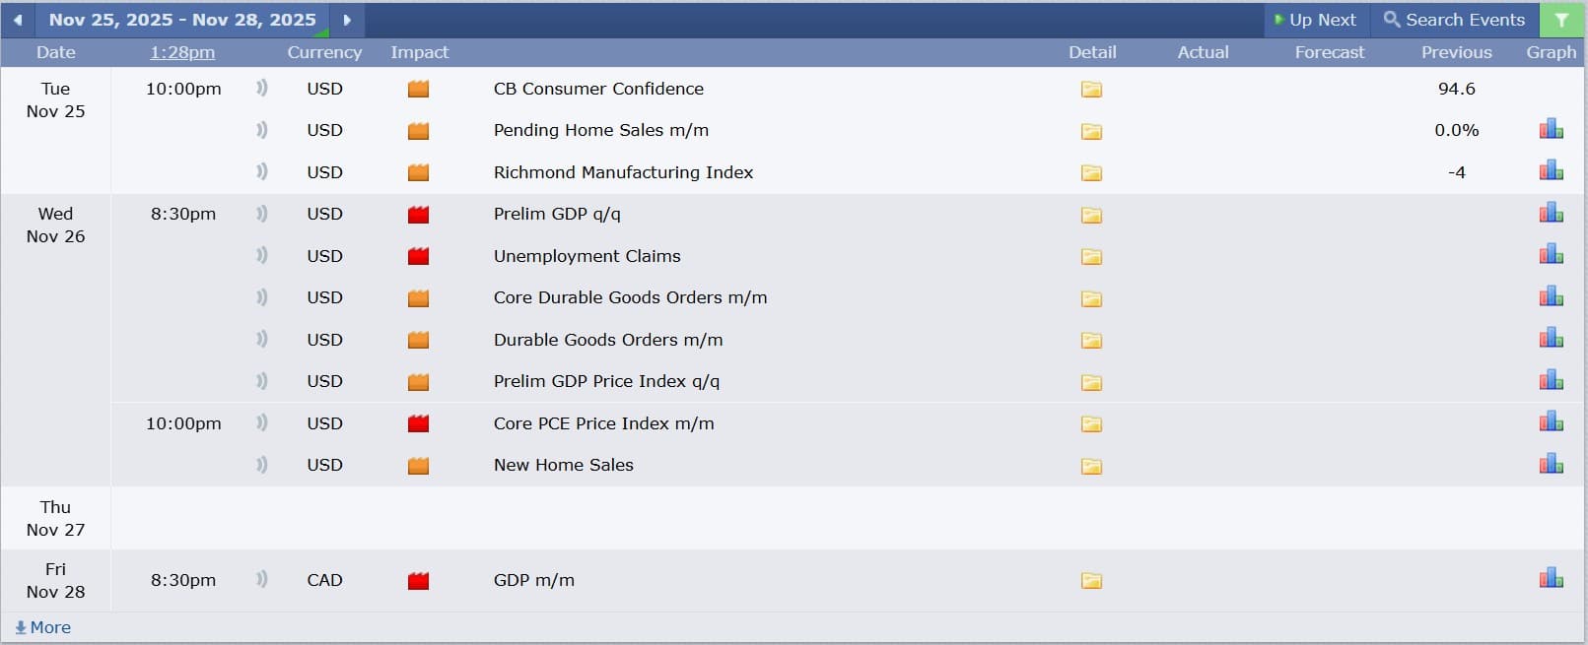This screenshot has width=1588, height=645.
Task: Click the Up Next button
Action: 1315,20
